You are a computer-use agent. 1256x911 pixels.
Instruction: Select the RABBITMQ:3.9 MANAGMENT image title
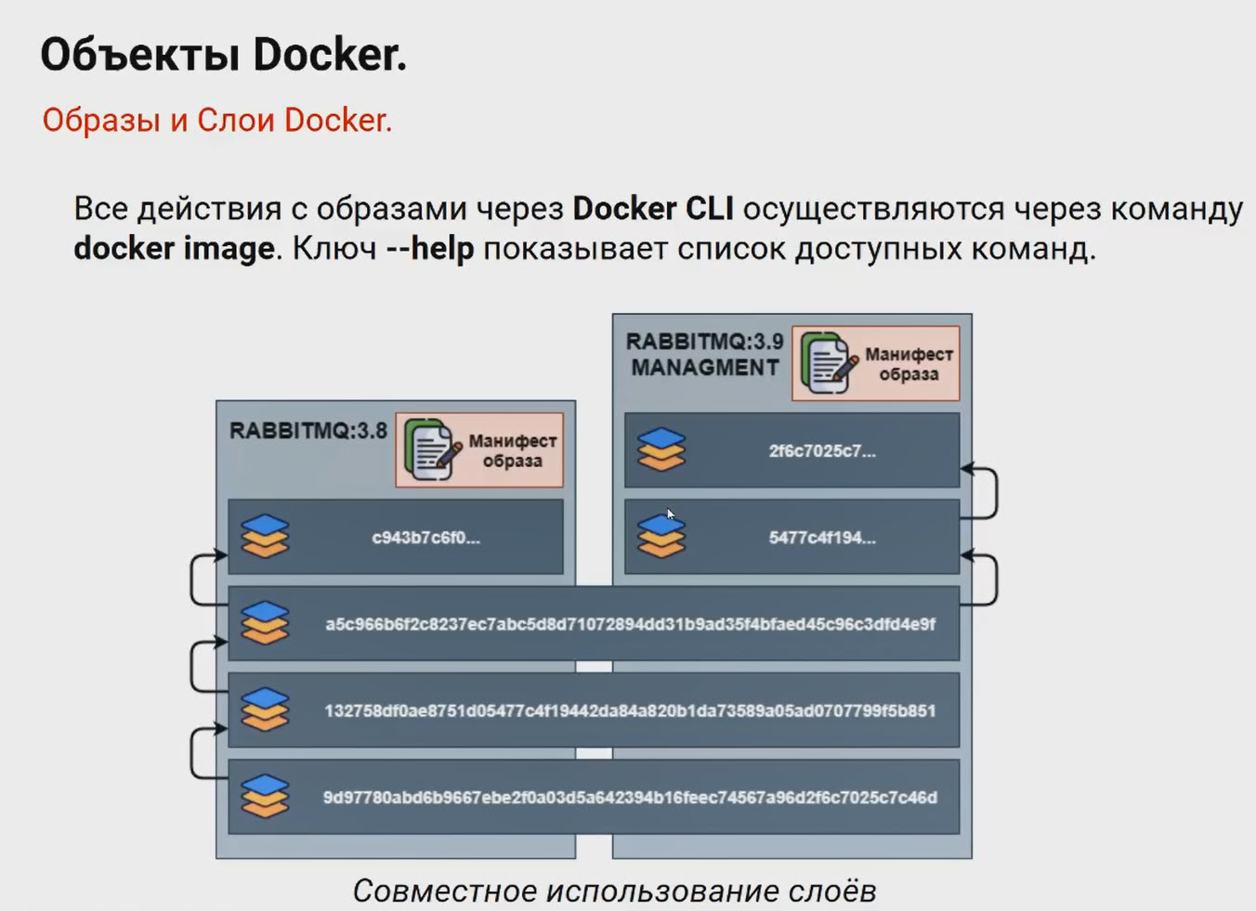click(x=704, y=355)
